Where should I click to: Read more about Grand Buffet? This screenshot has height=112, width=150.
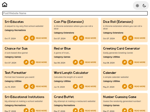(91, 111)
